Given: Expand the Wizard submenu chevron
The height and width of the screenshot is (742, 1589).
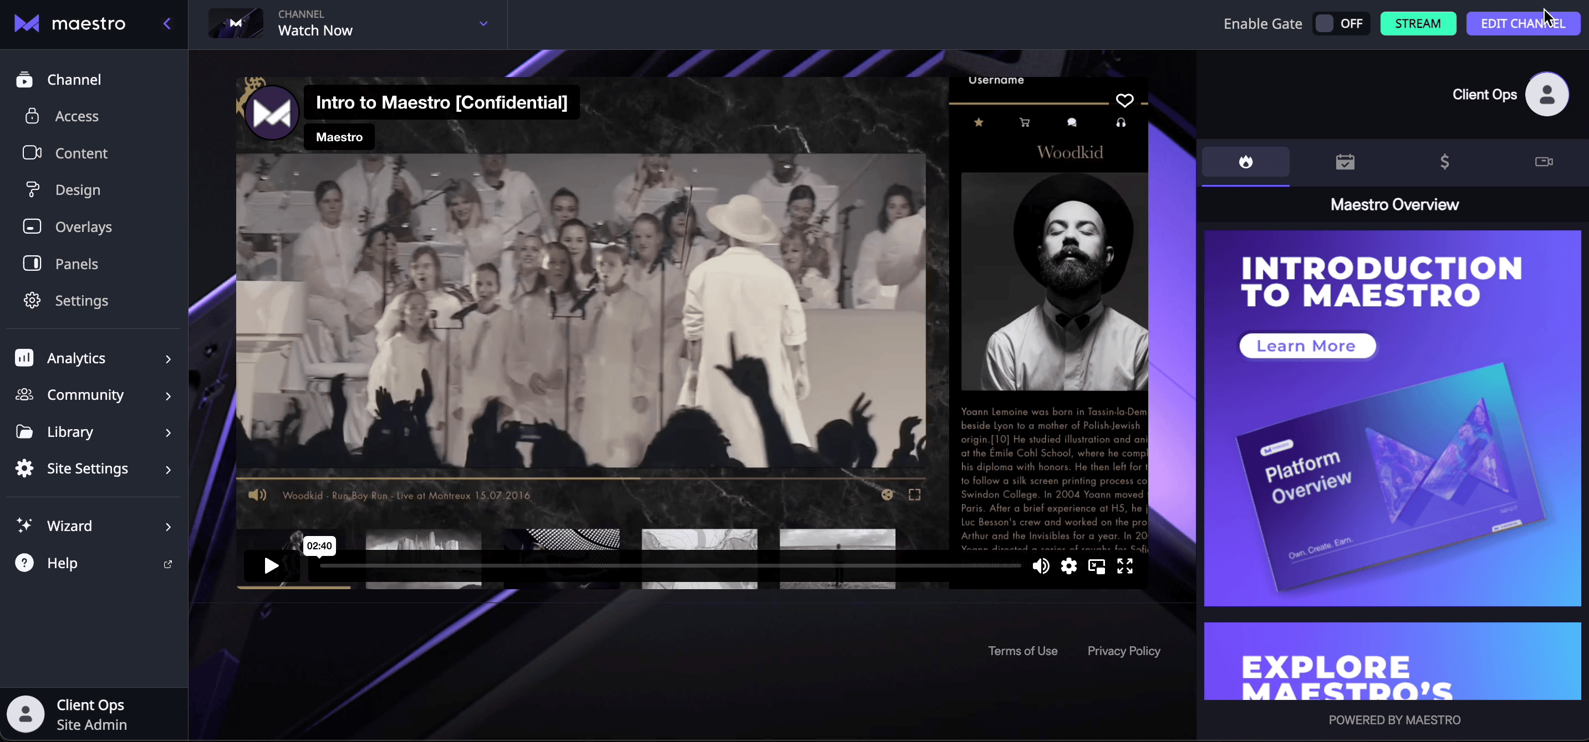Looking at the screenshot, I should click(x=169, y=526).
